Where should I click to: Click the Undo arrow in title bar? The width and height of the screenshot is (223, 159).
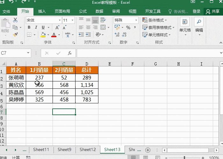point(12,3)
